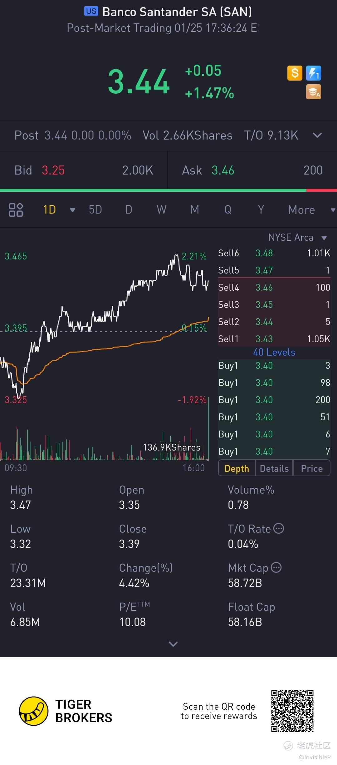
Task: Tap the Tiger Brokers logo
Action: point(66,711)
